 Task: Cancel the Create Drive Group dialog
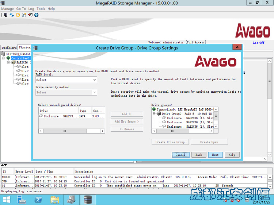tap(180, 155)
